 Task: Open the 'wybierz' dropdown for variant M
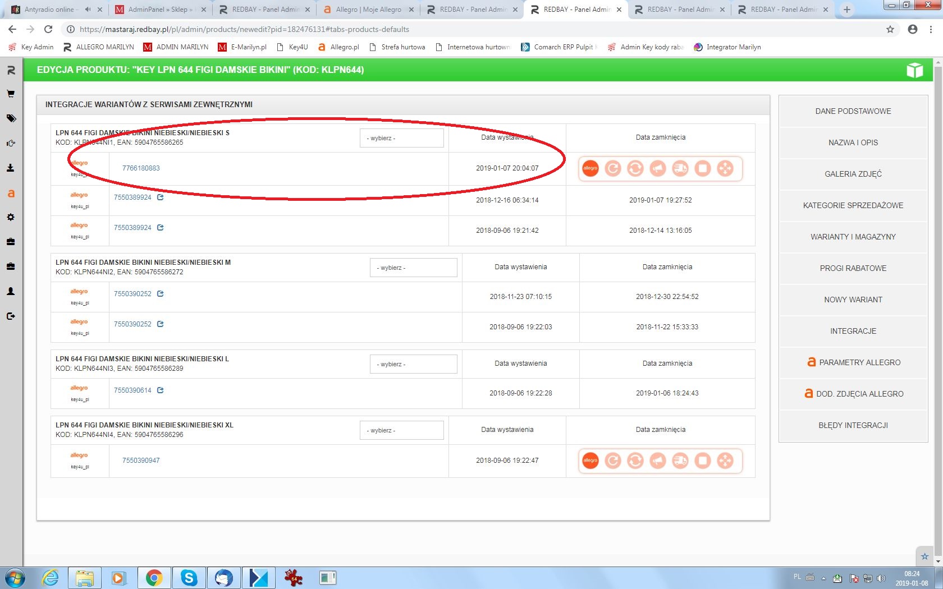[413, 268]
